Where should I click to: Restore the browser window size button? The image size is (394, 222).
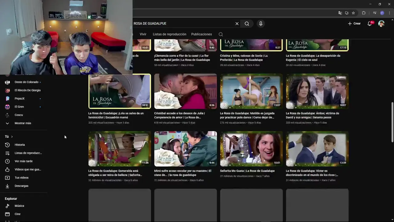(380, 4)
